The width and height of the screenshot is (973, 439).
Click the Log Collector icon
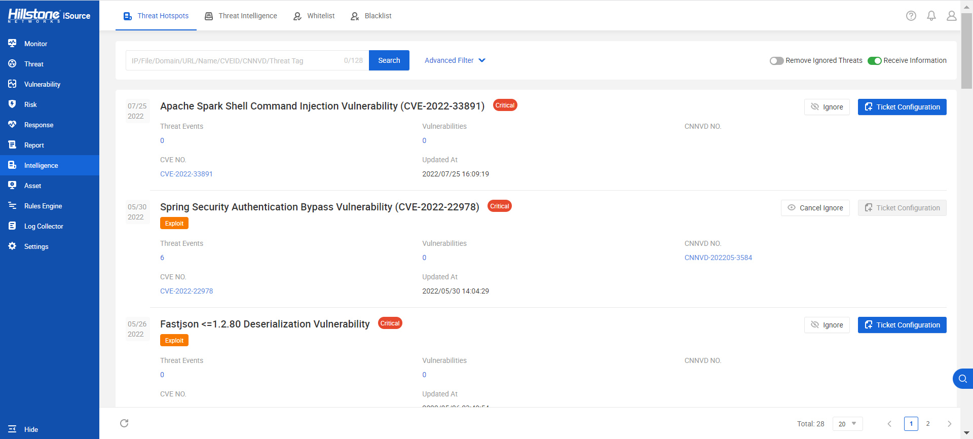pyautogui.click(x=12, y=226)
